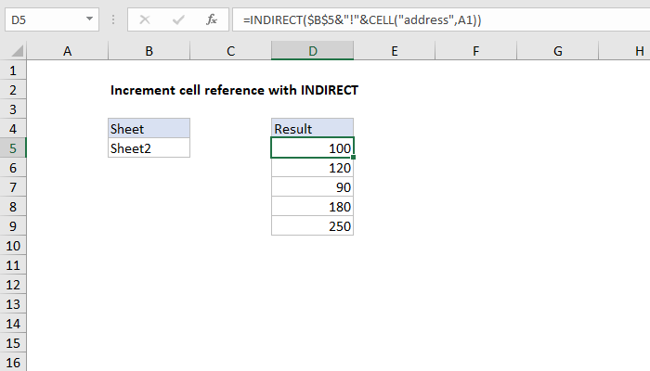Select row 5 header
Image resolution: width=650 pixels, height=371 pixels.
pos(13,147)
